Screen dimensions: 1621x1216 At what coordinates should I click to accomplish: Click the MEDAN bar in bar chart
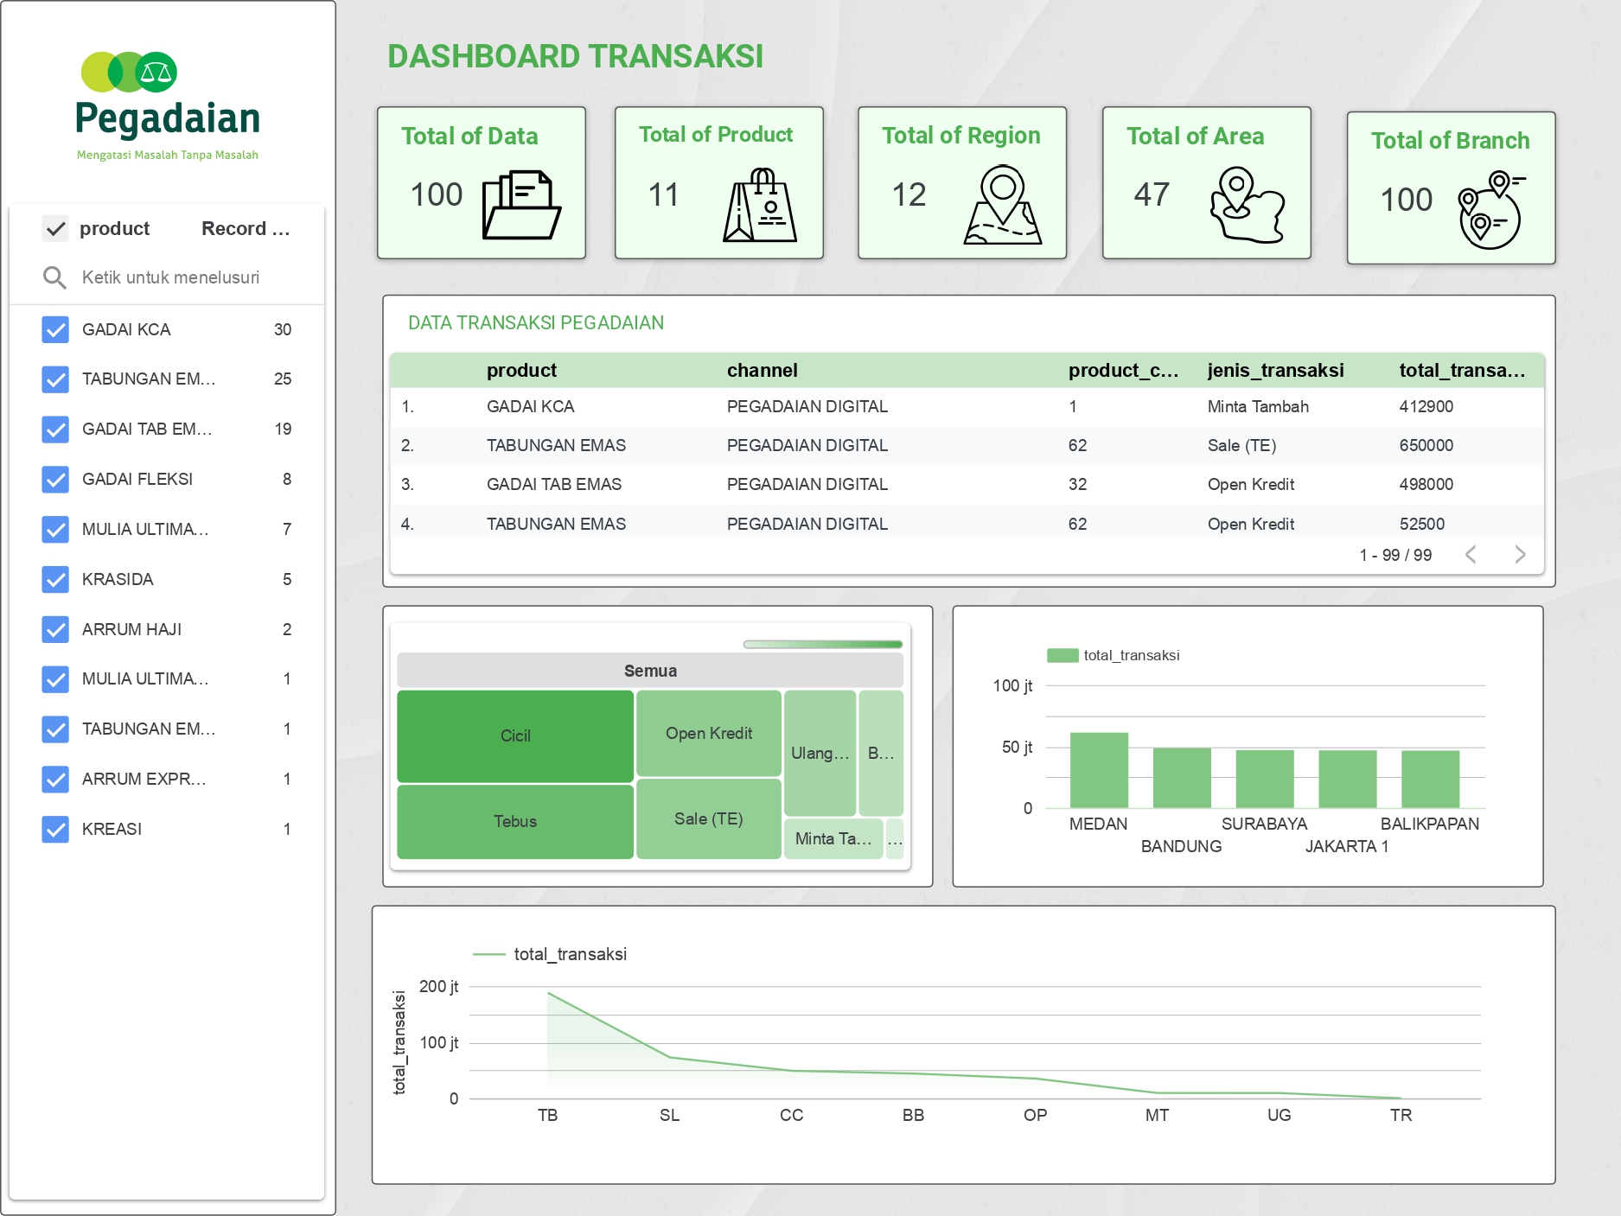tap(1099, 770)
